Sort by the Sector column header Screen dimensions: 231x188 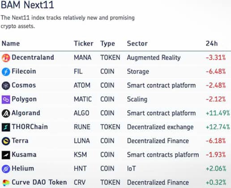[x=137, y=43]
